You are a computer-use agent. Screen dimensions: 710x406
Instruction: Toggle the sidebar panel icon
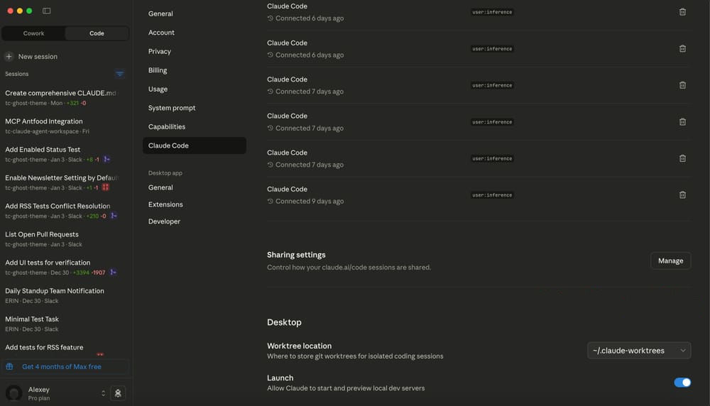click(47, 11)
